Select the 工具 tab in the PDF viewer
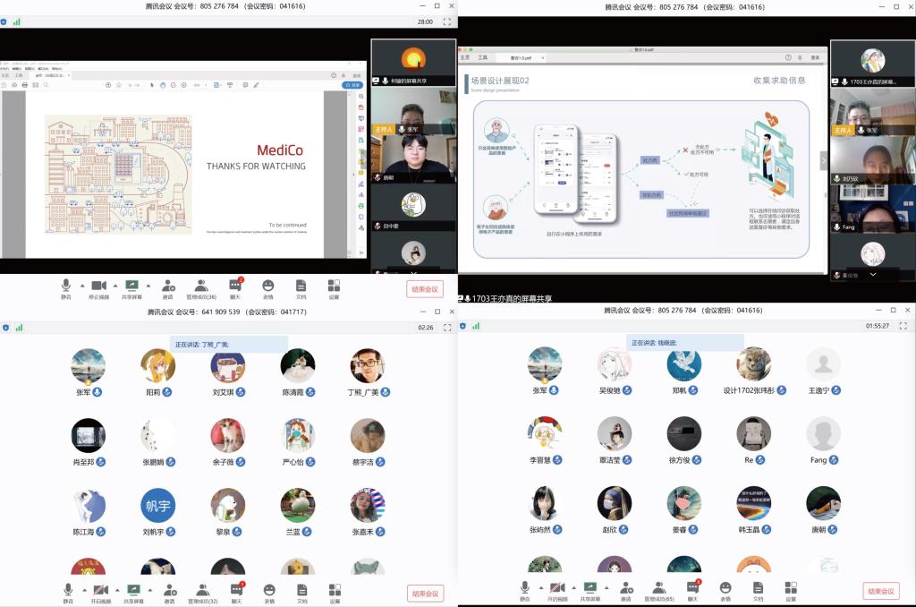Screen dimensions: 916x607 [482, 57]
